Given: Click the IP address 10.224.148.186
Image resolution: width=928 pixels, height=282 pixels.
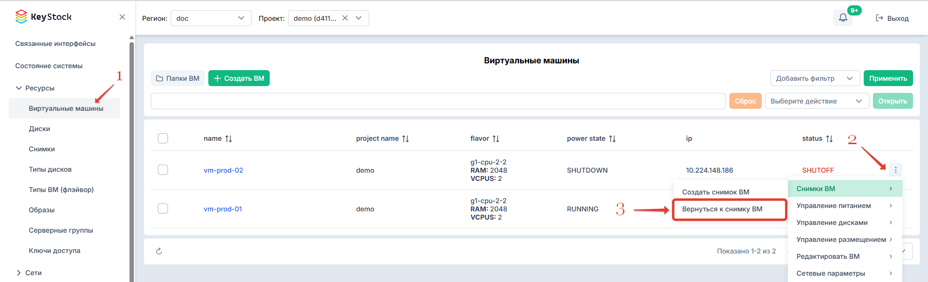Looking at the screenshot, I should 710,170.
